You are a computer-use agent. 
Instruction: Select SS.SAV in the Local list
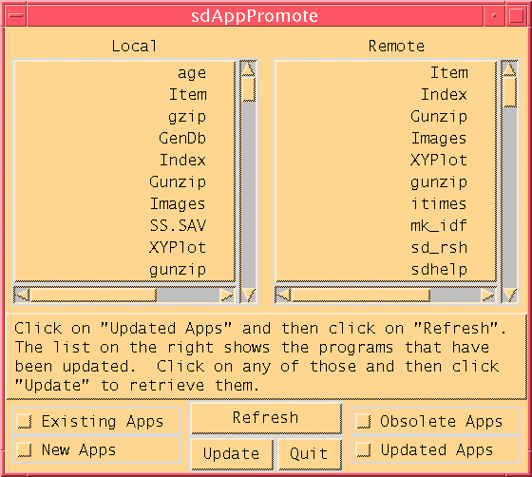(178, 225)
